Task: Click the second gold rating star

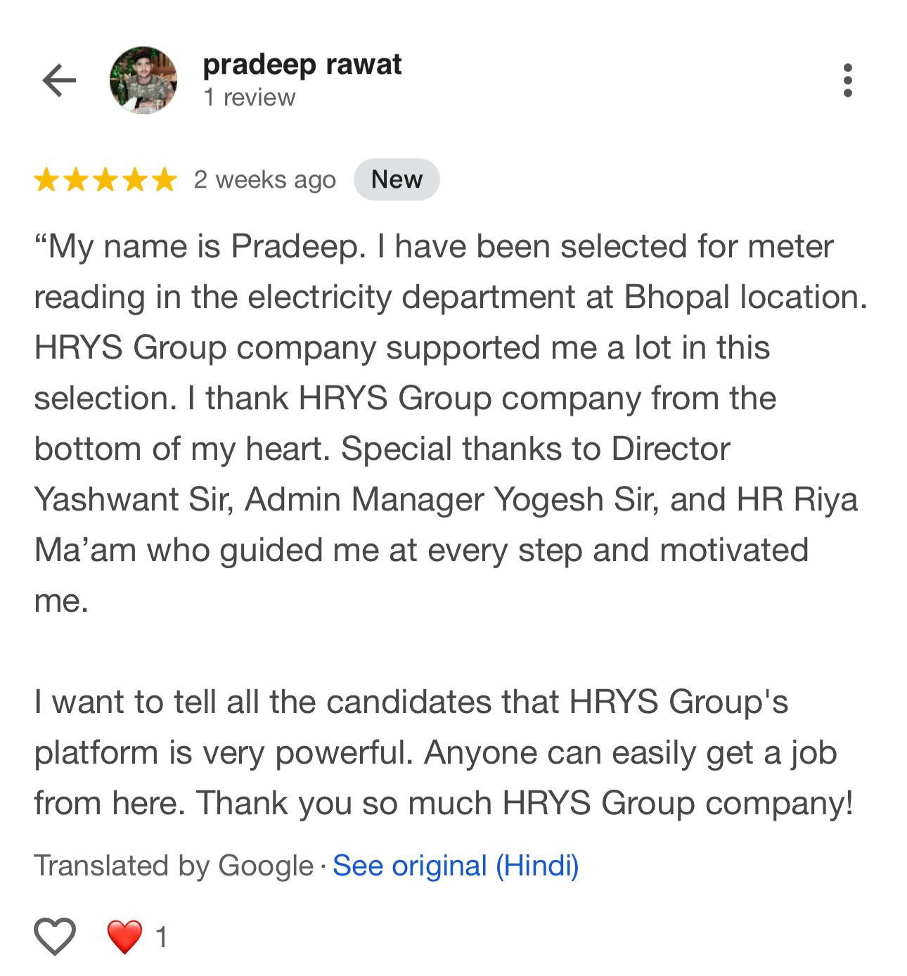Action: click(76, 180)
